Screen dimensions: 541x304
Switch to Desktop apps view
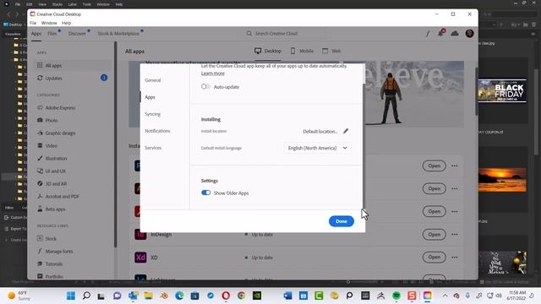[x=268, y=51]
